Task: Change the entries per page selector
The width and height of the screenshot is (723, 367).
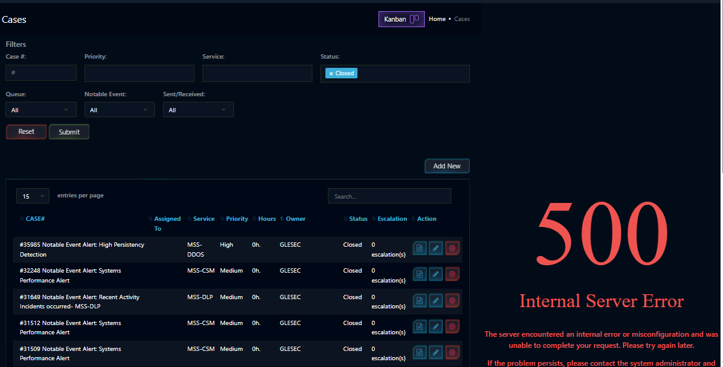Action: click(x=33, y=196)
